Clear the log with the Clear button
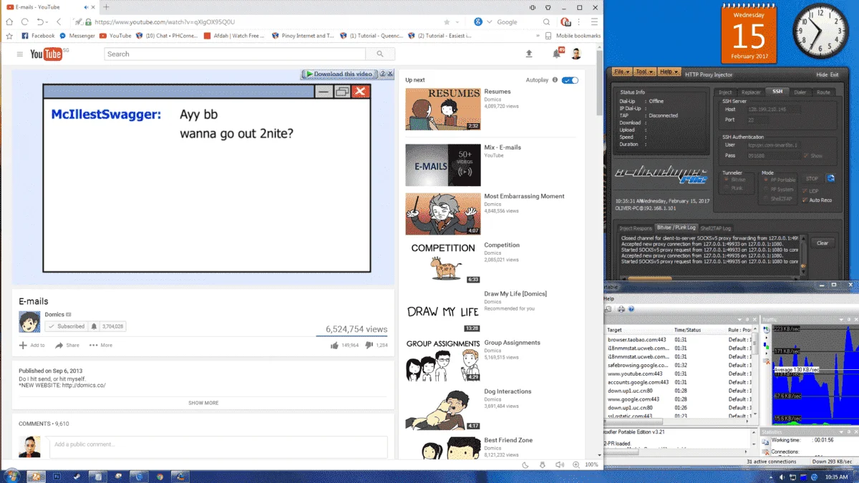859x483 pixels. tap(822, 243)
